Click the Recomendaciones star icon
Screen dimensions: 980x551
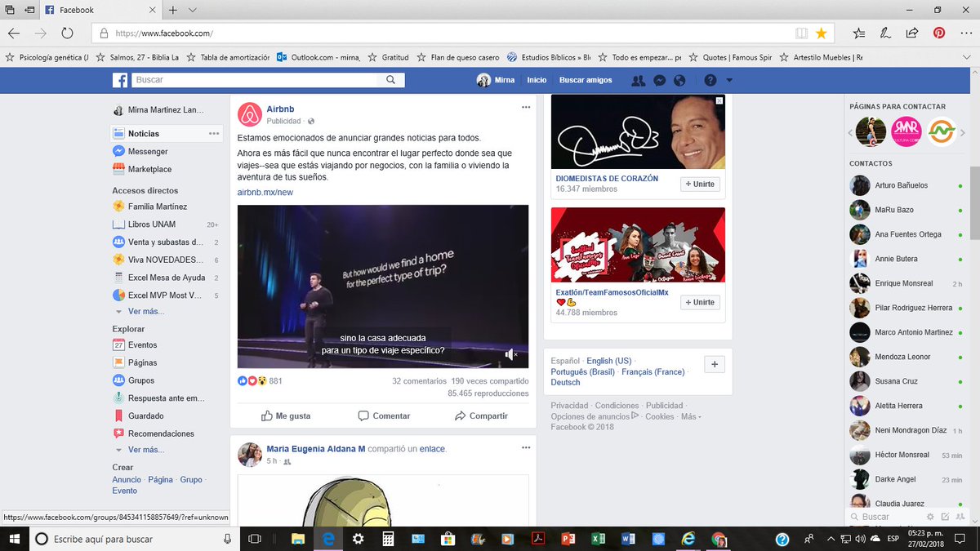(x=119, y=433)
